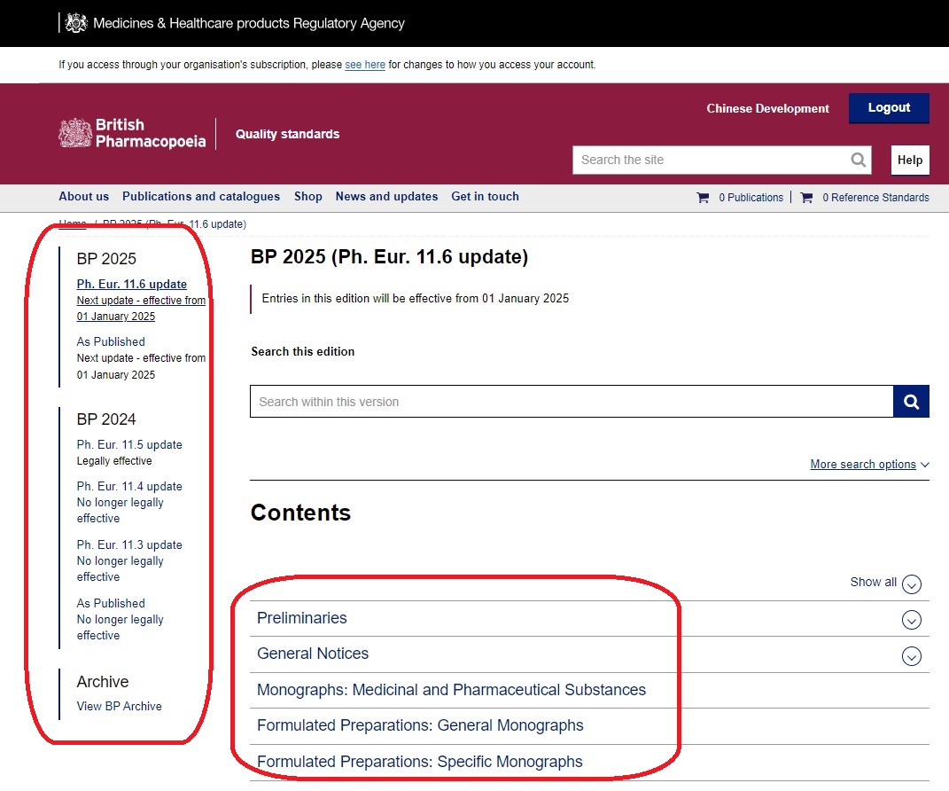Follow the 'see here' link
Viewport: 949px width, 791px height.
(x=365, y=65)
